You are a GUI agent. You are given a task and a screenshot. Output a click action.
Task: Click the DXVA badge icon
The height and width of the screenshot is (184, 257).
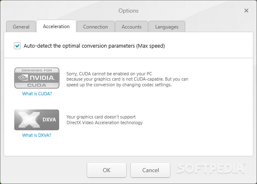(37, 120)
